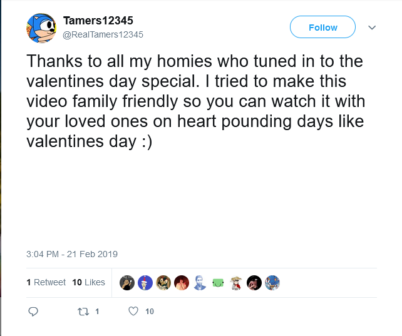Like the tweet with the heart icon

pos(133,311)
